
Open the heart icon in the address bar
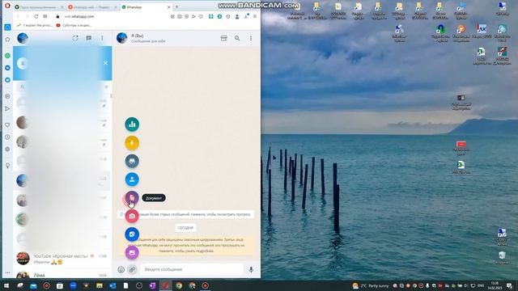click(x=201, y=16)
